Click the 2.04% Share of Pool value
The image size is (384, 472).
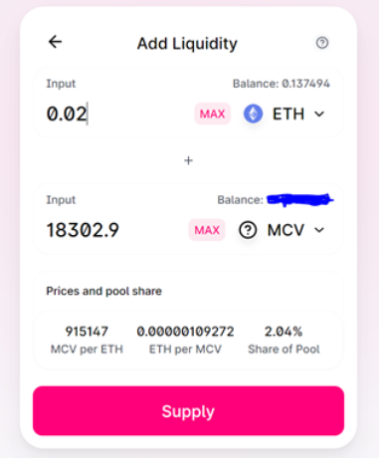(x=284, y=332)
